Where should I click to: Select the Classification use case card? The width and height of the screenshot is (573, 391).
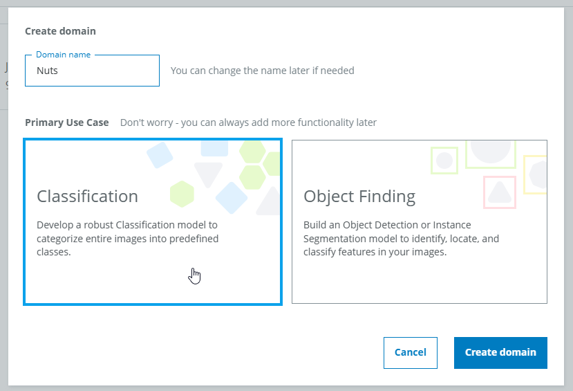153,221
